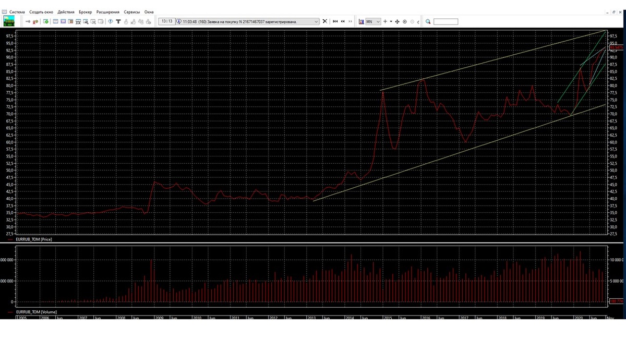Viewport: 626px width, 352px height.
Task: Click the disconnect red X key icon
Action: pyautogui.click(x=36, y=21)
